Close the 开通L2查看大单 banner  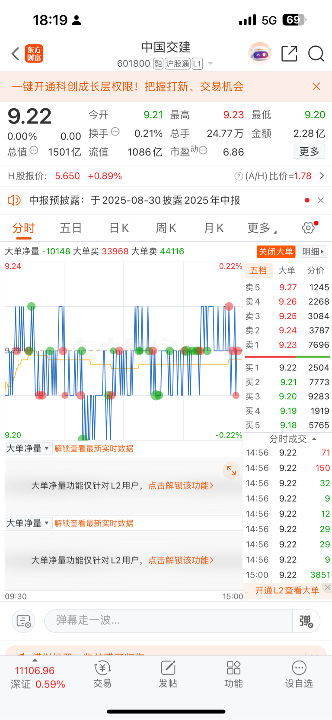click(328, 587)
